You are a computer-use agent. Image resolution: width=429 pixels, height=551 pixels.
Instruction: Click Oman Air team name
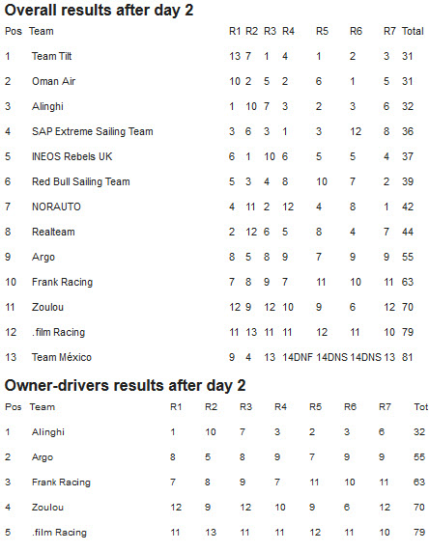pyautogui.click(x=53, y=81)
